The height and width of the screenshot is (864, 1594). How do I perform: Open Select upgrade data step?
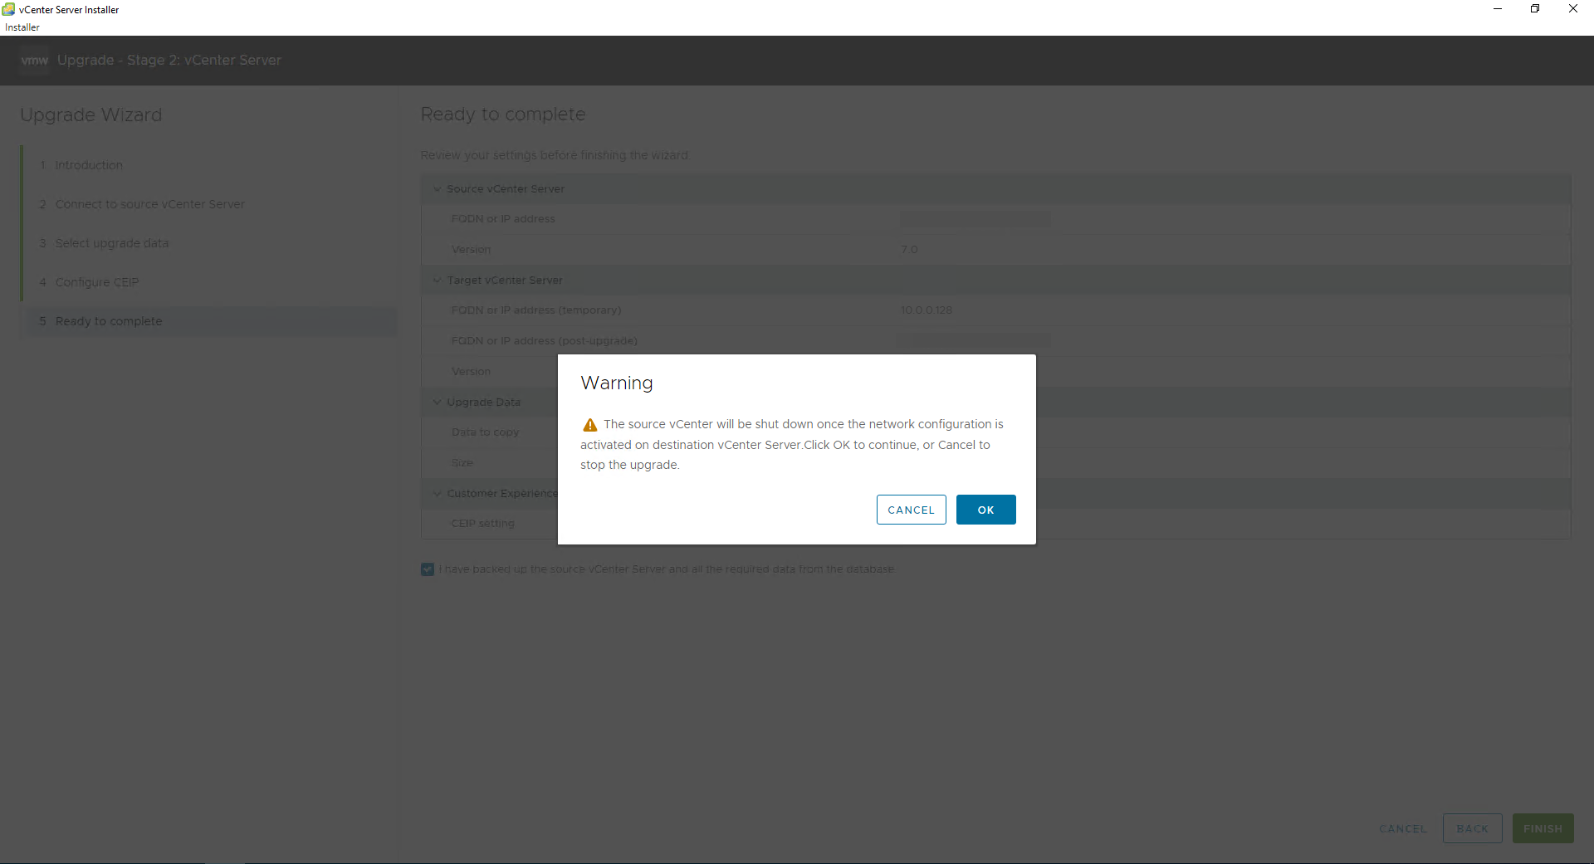click(112, 243)
